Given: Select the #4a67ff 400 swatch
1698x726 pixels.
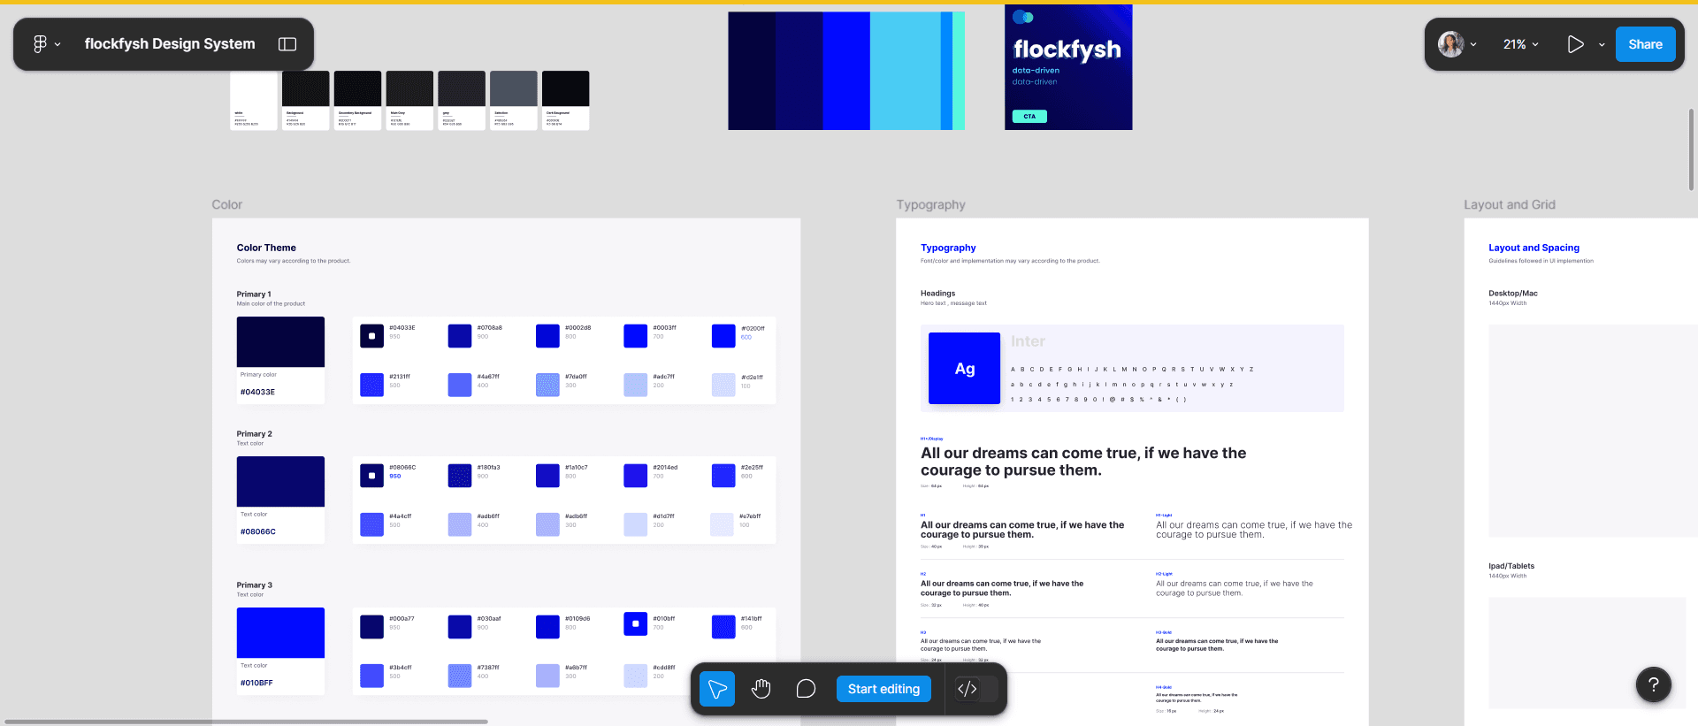Looking at the screenshot, I should click(x=460, y=385).
